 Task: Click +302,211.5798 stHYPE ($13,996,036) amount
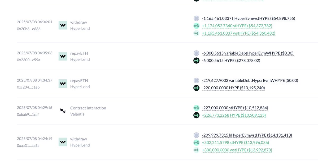coord(236,142)
